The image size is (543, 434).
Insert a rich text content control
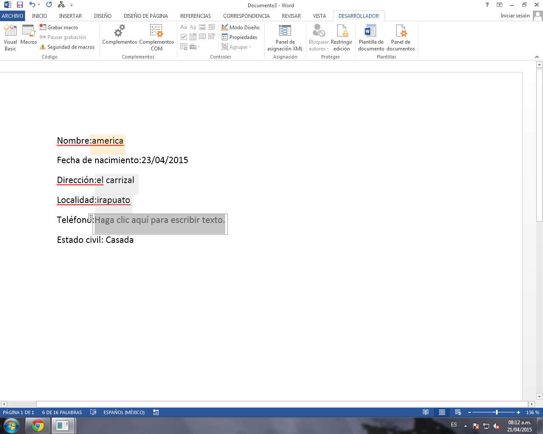tap(184, 27)
